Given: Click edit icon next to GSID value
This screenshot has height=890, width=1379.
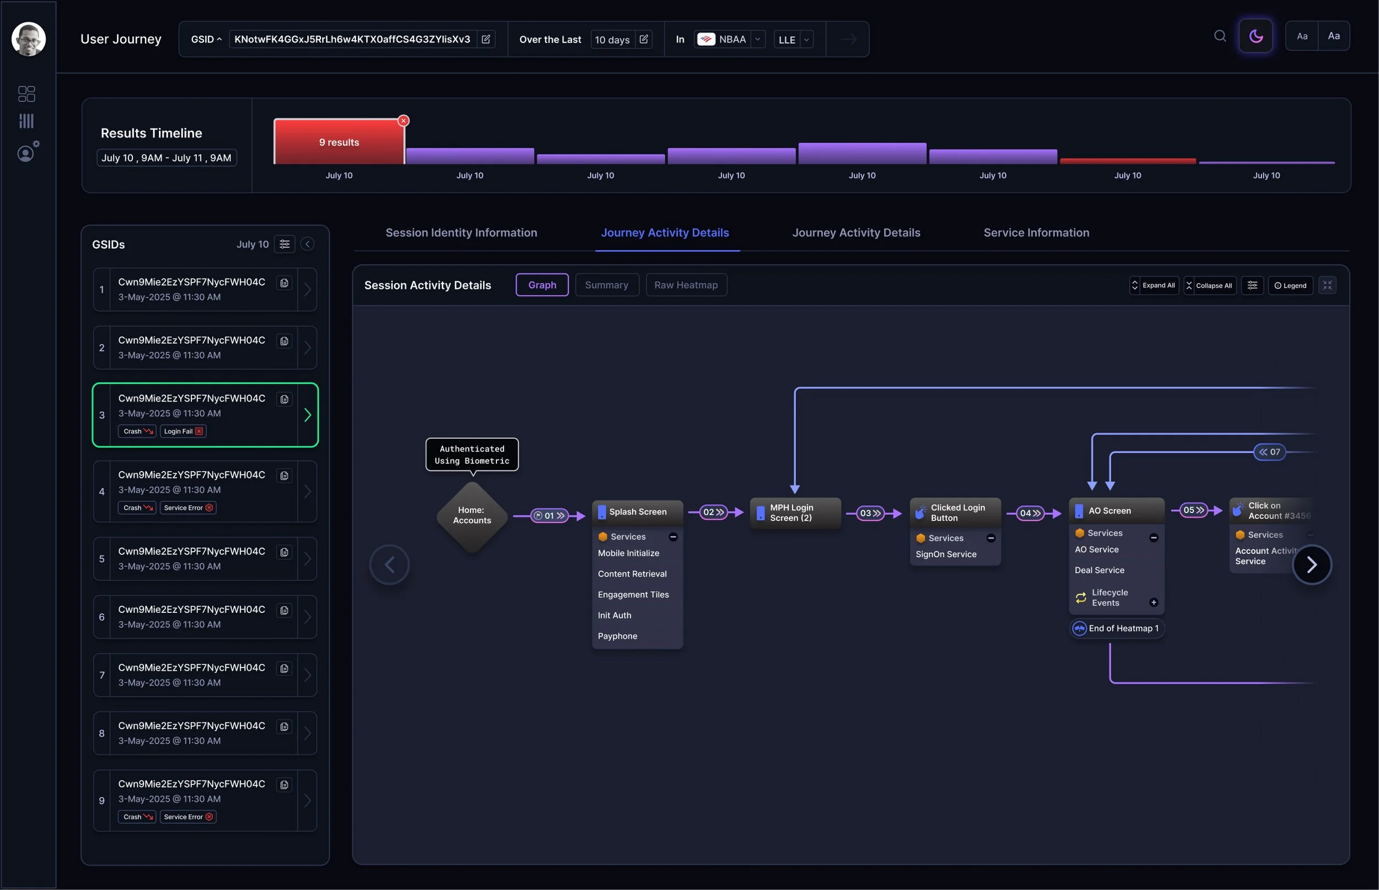Looking at the screenshot, I should click(x=486, y=39).
